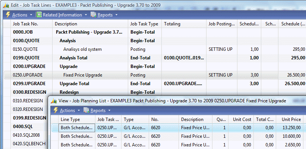Click the Related Information icon in Job Task Lines
The width and height of the screenshot is (306, 149).
point(39,15)
